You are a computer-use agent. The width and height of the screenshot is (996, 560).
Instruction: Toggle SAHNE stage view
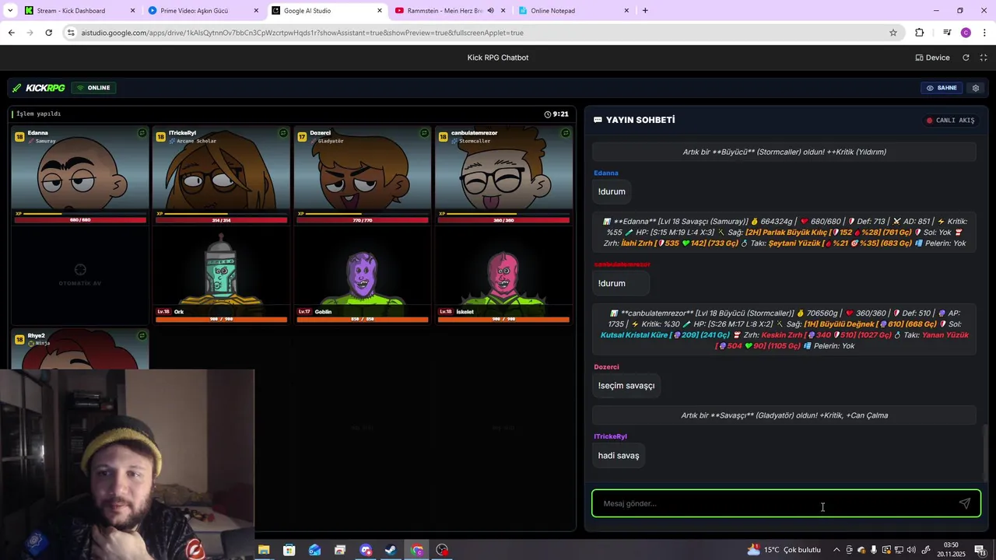tap(942, 88)
